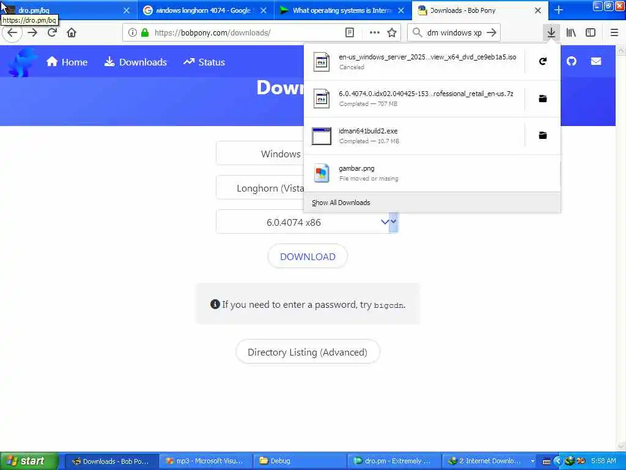Image resolution: width=626 pixels, height=470 pixels.
Task: Bookmark this page with the star
Action: (x=392, y=33)
